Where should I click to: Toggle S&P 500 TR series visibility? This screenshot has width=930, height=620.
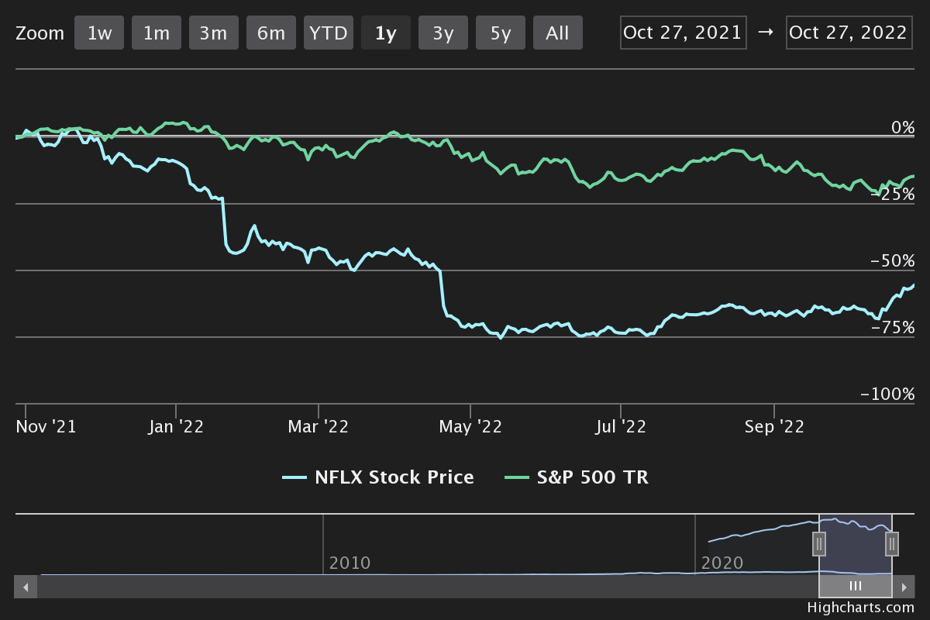(x=577, y=477)
